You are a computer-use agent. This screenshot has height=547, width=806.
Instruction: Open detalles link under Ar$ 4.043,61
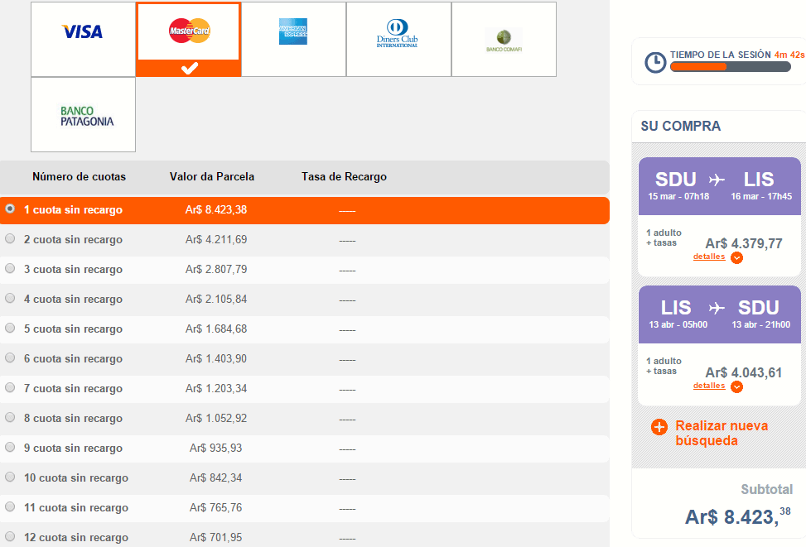pos(709,386)
